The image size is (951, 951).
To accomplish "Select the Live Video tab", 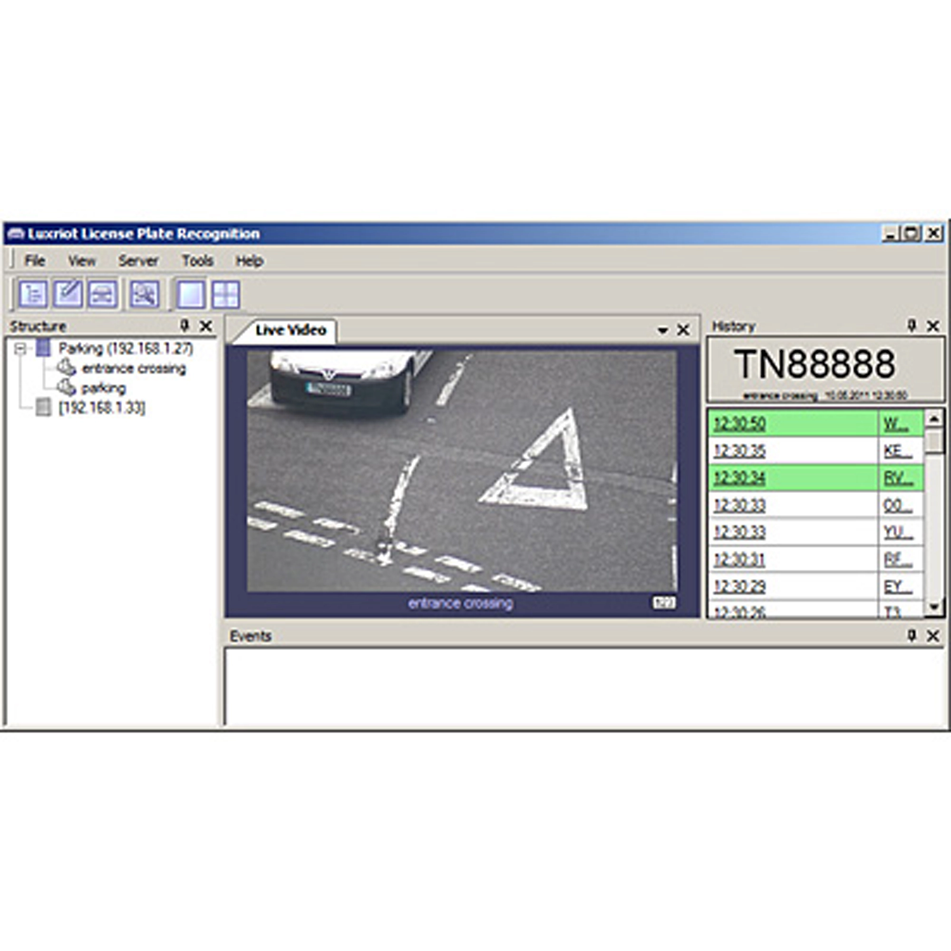I will [291, 330].
